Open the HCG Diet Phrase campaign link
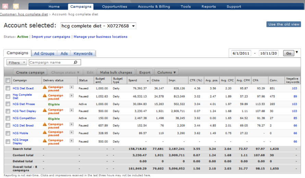 point(24,104)
